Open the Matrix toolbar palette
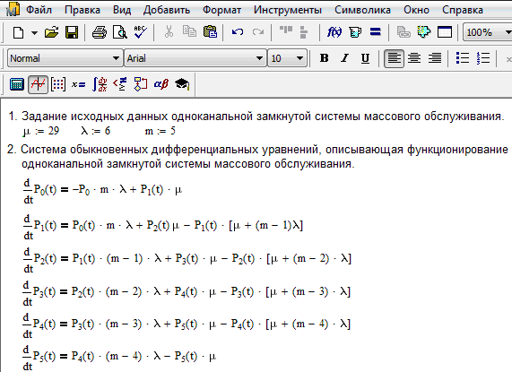512x372 pixels. click(x=58, y=84)
